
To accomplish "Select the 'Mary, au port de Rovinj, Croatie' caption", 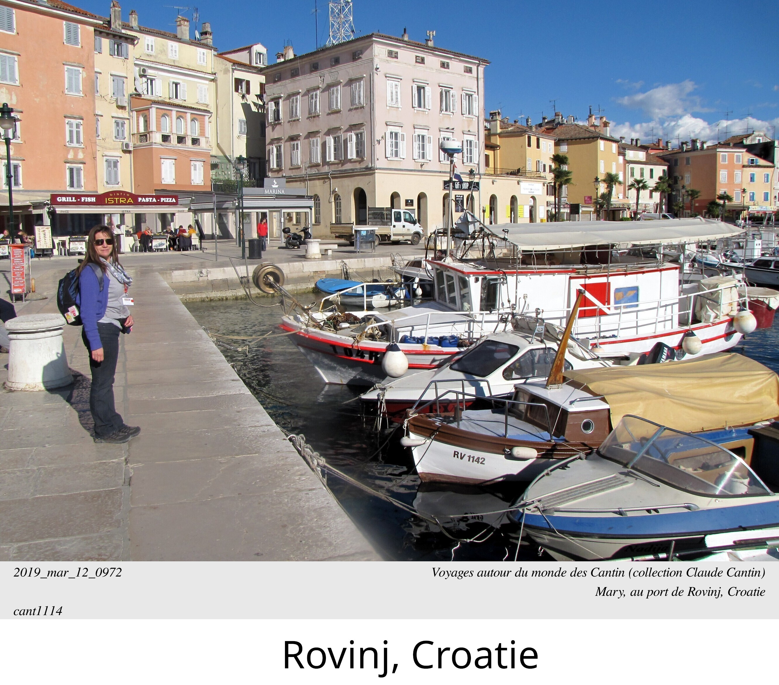I will [680, 592].
